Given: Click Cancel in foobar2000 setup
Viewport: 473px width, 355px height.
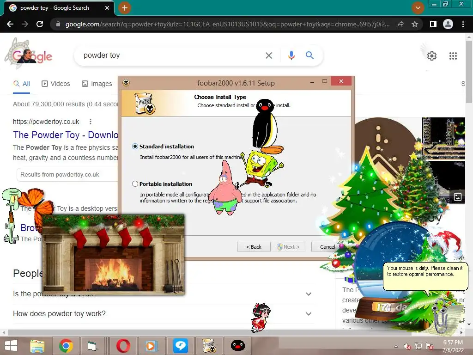Looking at the screenshot, I should [326, 247].
